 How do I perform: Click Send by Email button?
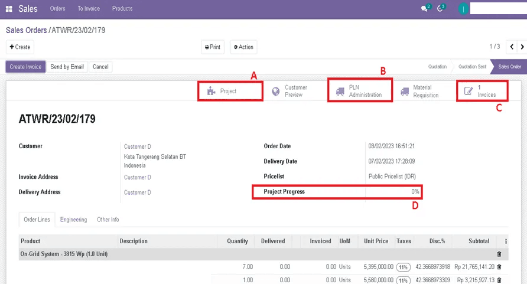(67, 67)
